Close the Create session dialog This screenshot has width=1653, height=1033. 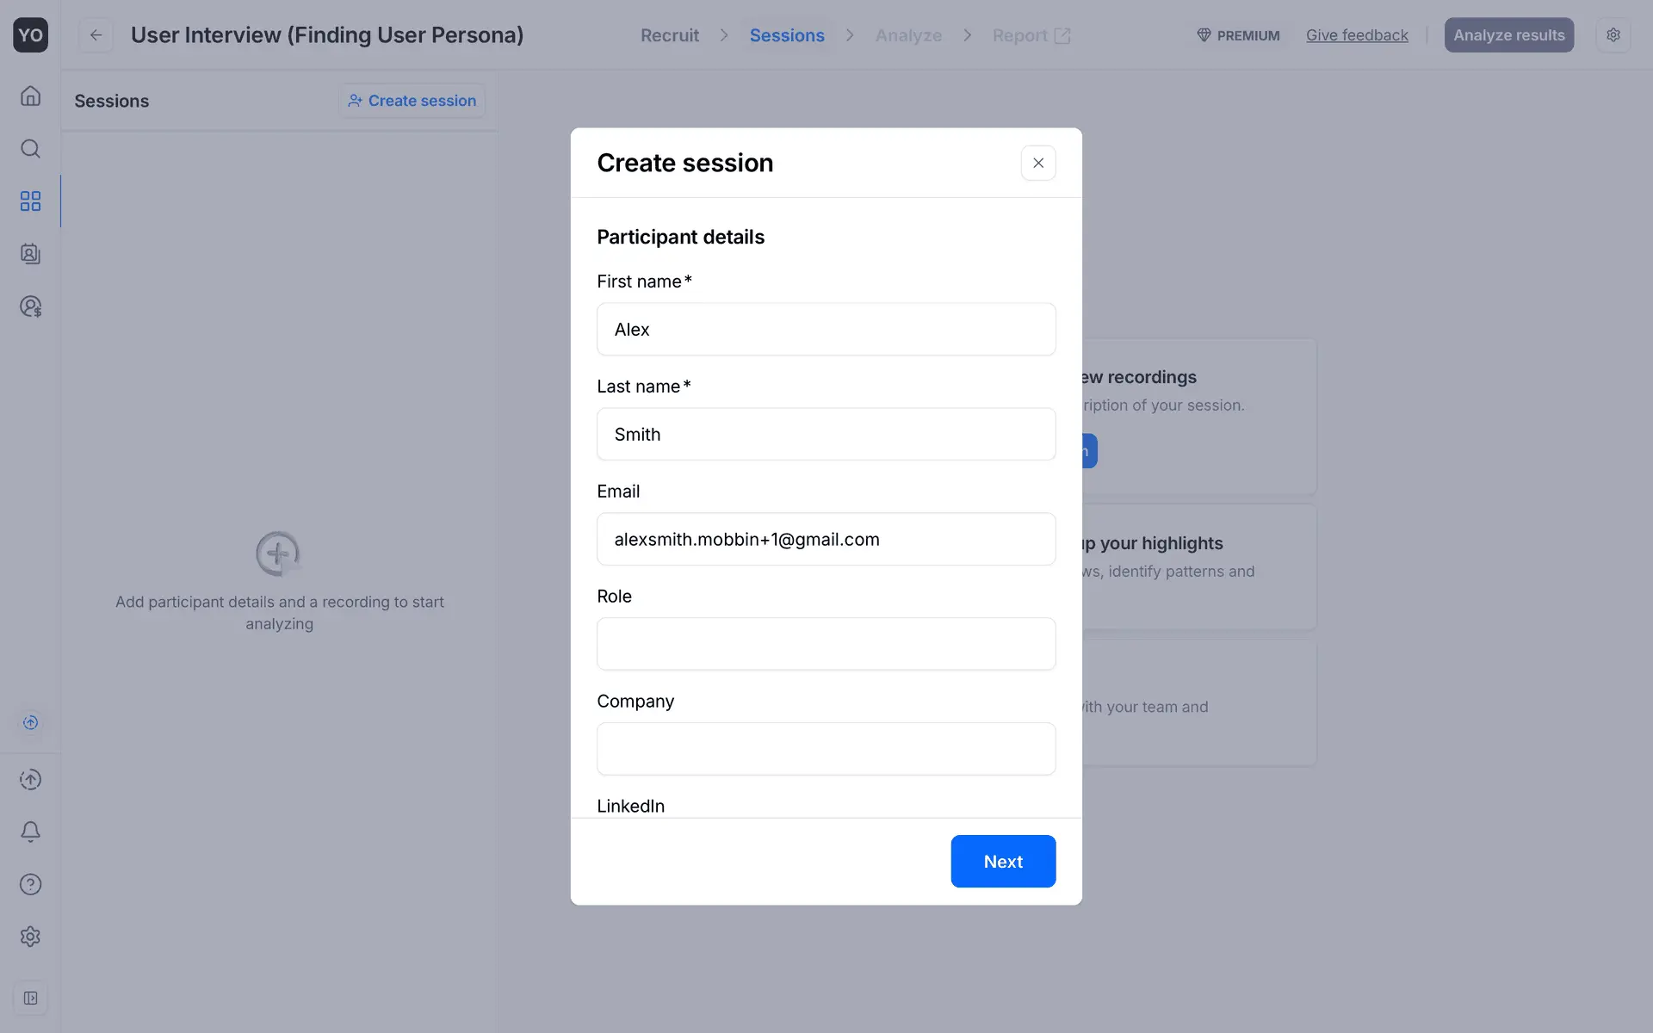coord(1038,163)
